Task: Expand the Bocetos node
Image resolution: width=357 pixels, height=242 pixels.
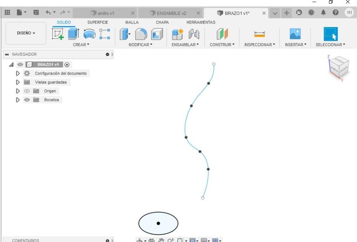Action: tap(18, 100)
